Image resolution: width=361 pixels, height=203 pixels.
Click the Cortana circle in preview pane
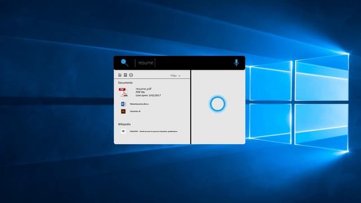[x=217, y=104]
